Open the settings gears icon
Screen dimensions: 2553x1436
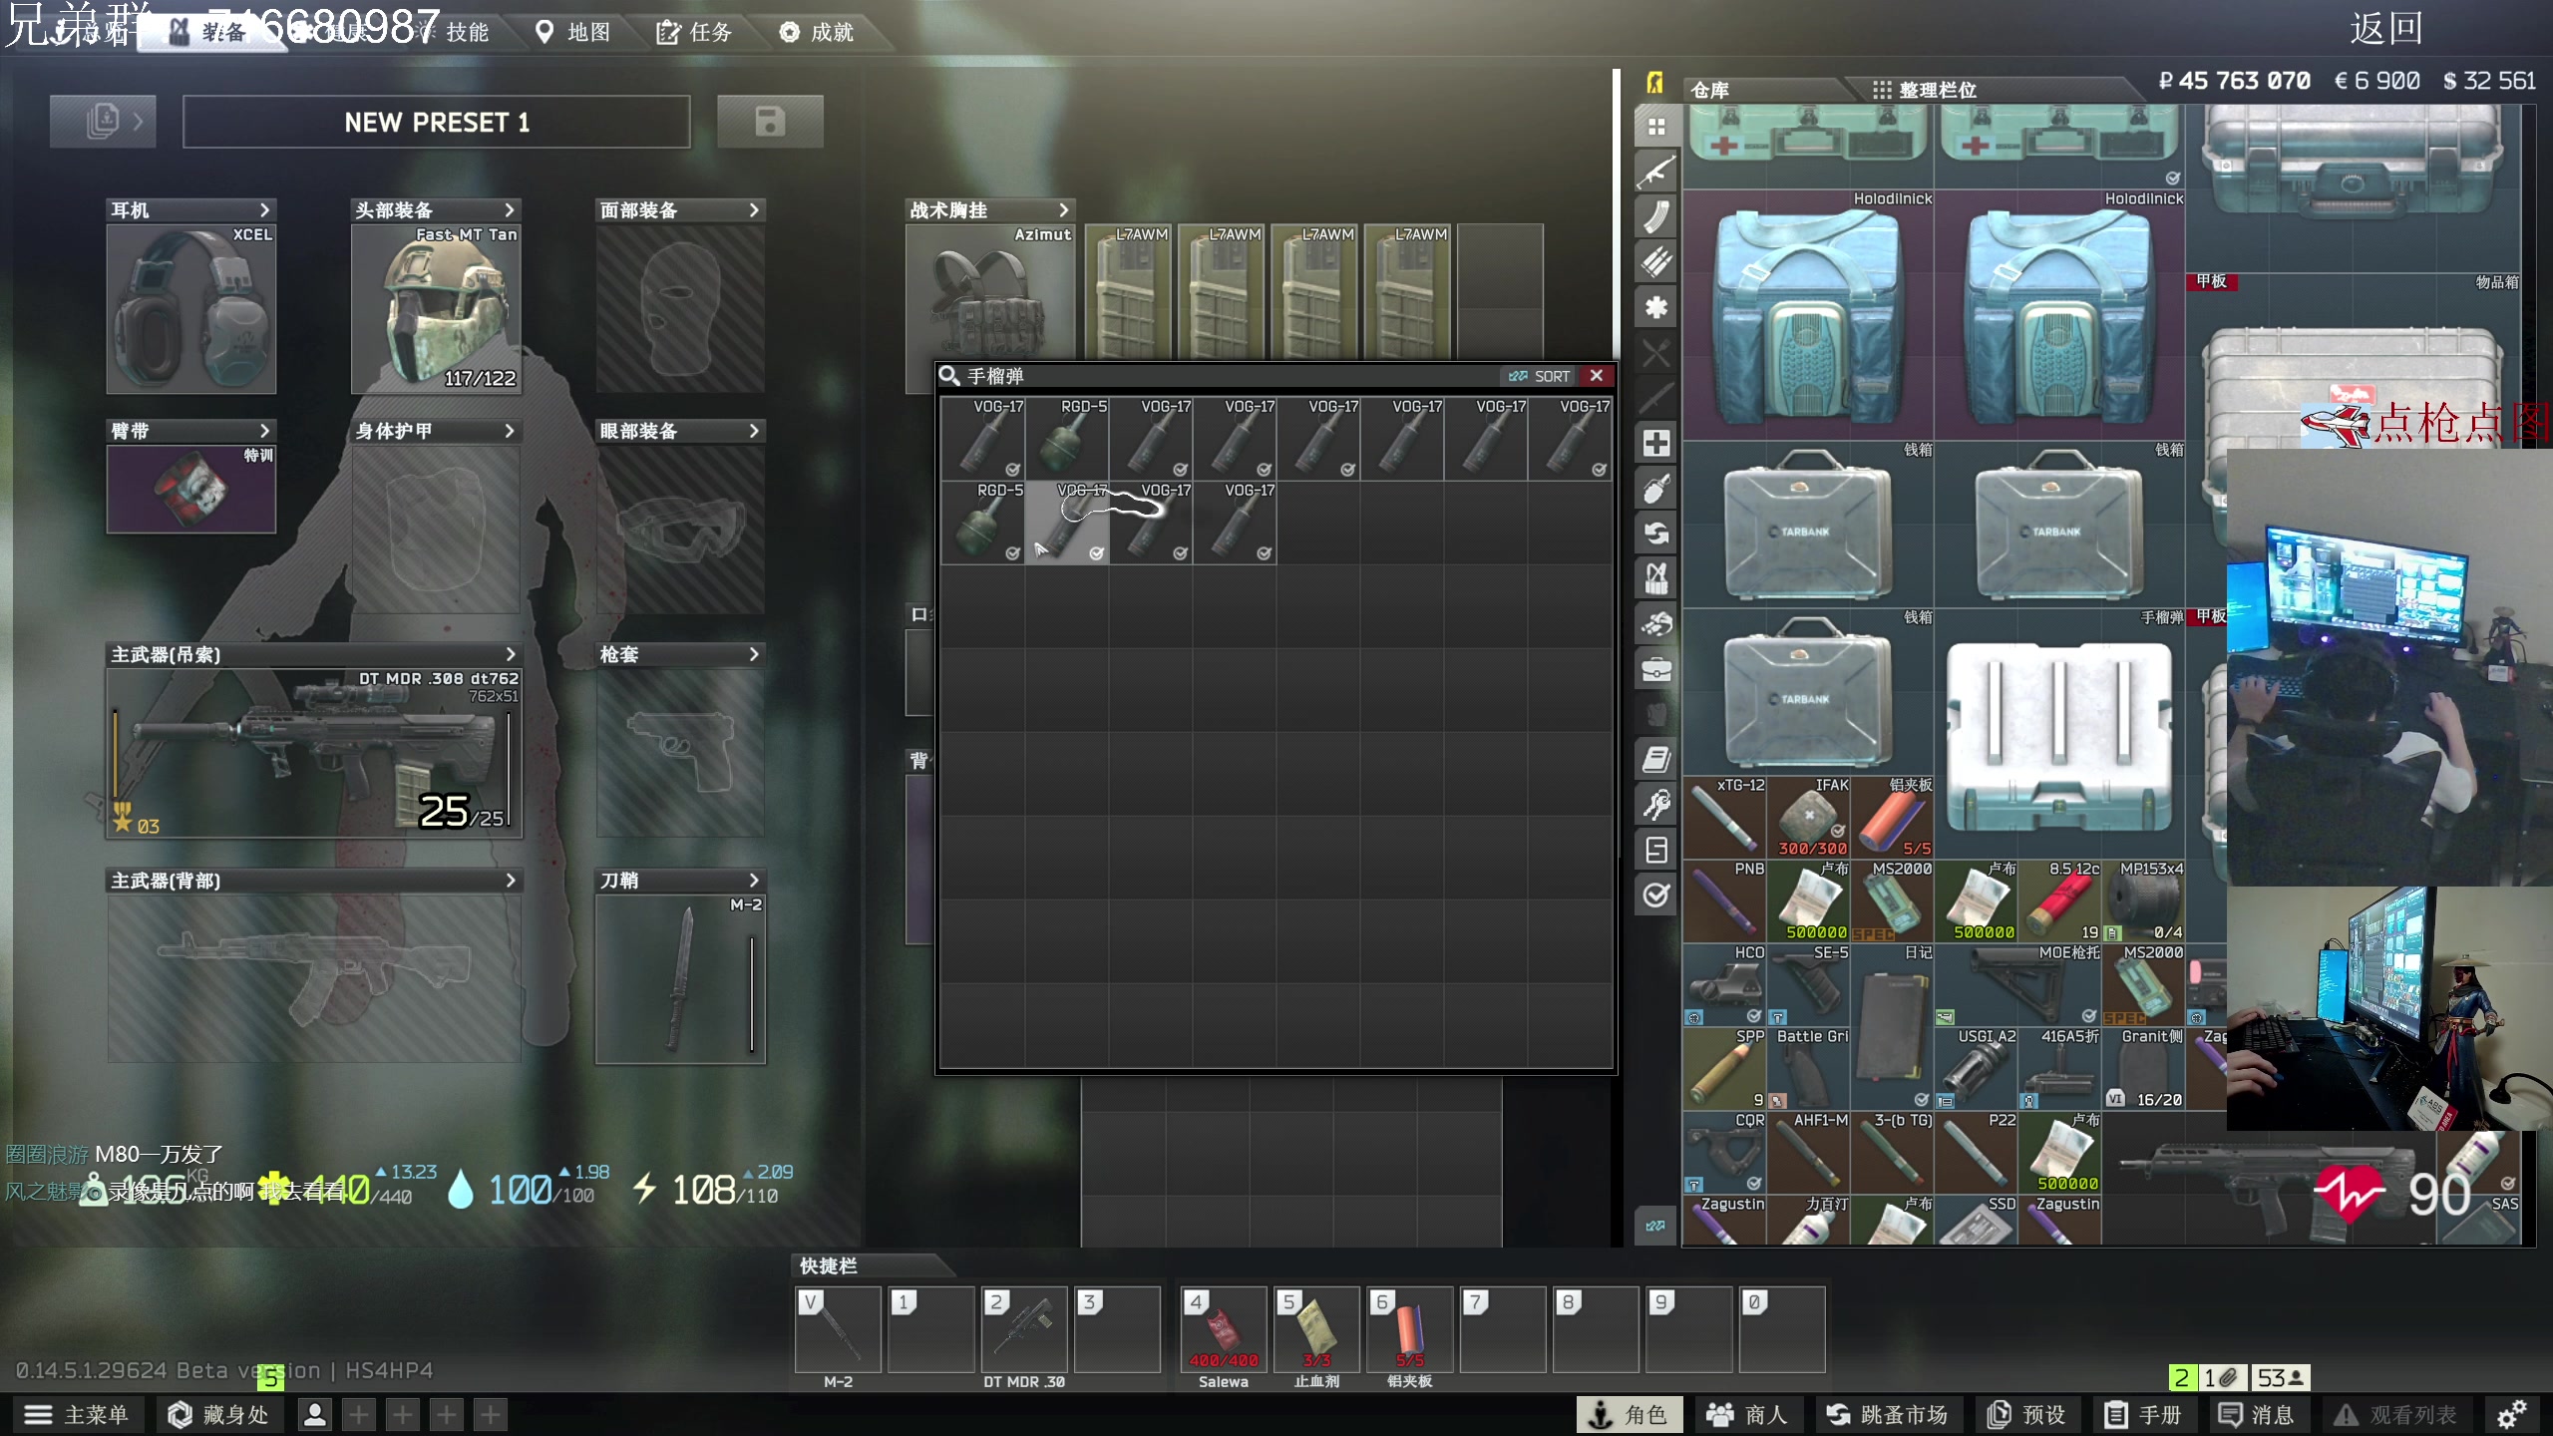2511,1414
